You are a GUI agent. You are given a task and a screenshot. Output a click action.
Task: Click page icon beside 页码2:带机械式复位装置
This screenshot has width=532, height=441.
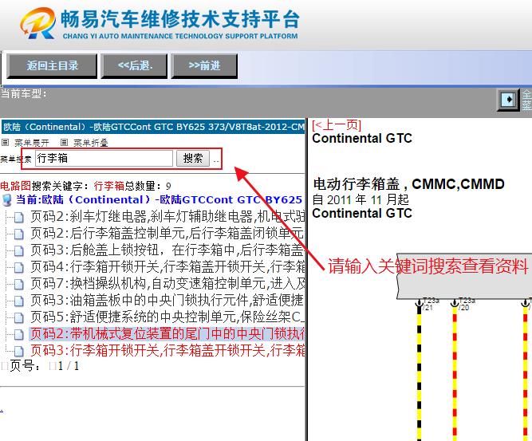[x=19, y=334]
